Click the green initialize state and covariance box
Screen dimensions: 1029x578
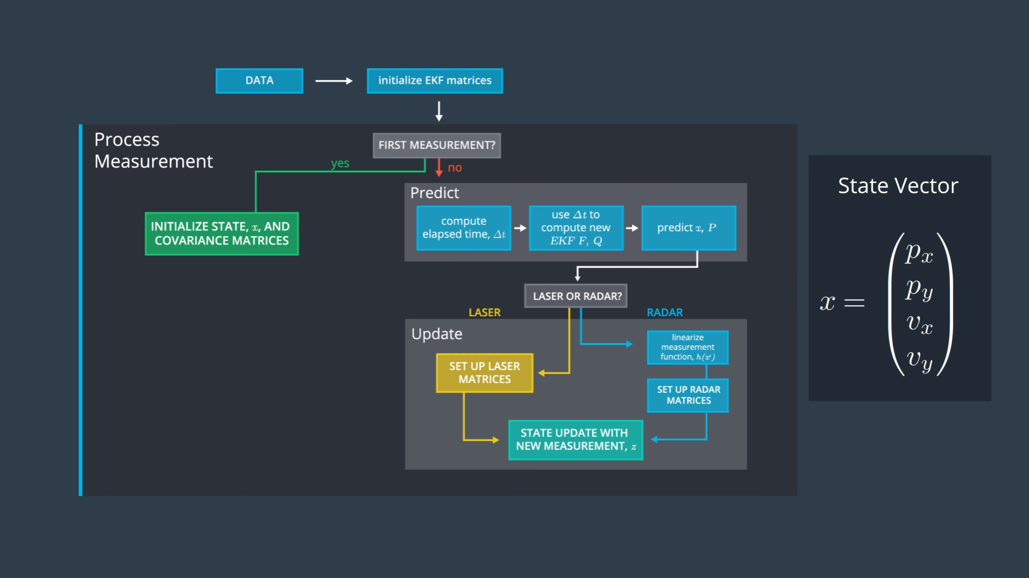(221, 234)
